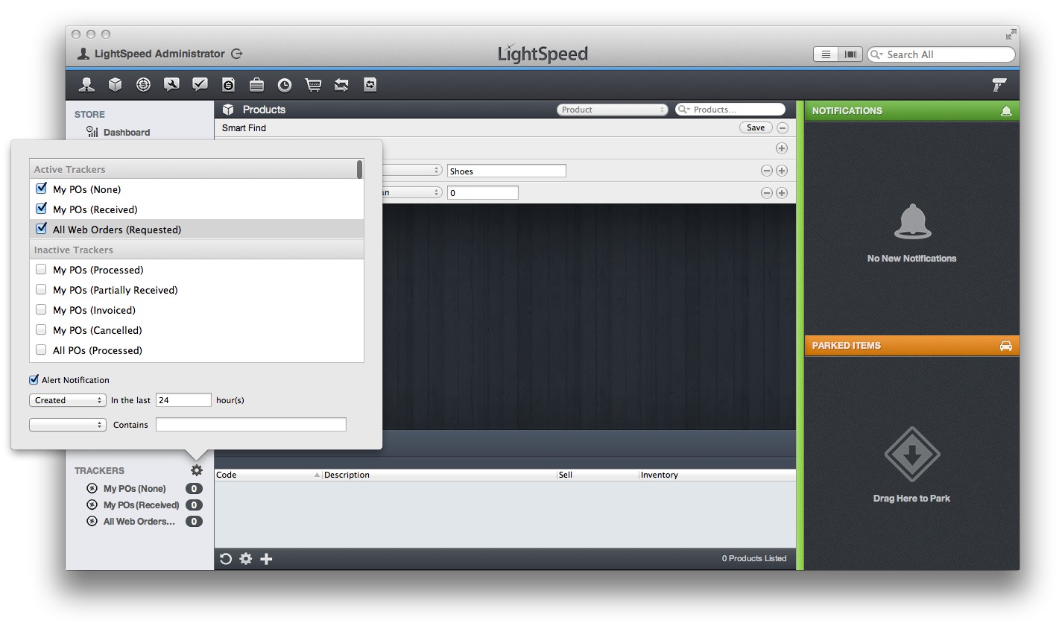Uncheck My POs (Received) tracker
The width and height of the screenshot is (1062, 629).
pos(42,209)
